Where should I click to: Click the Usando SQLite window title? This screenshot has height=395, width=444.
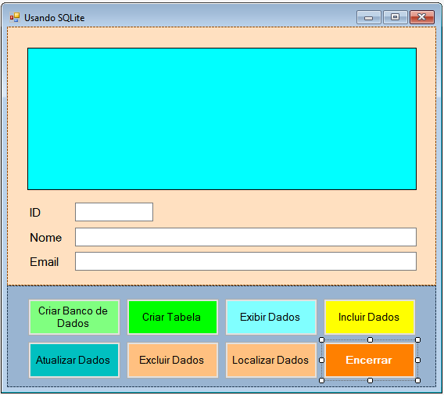click(x=55, y=18)
